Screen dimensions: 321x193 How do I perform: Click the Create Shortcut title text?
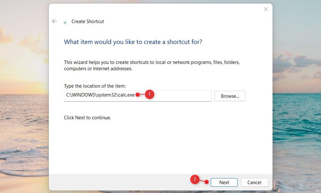point(88,22)
